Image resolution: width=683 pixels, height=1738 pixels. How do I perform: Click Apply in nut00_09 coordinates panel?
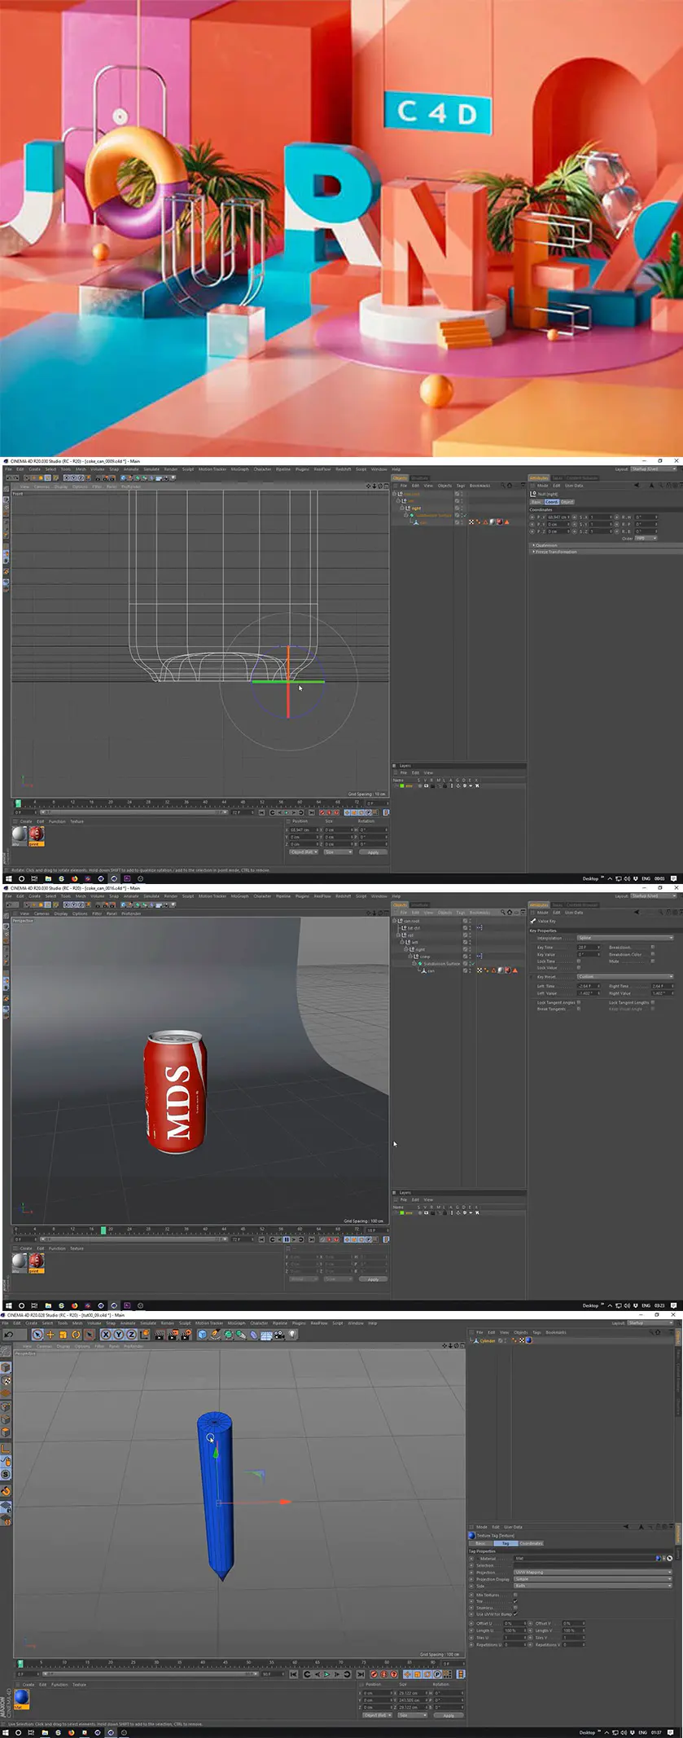tap(449, 1715)
